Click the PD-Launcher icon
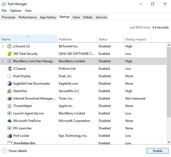Image resolution: width=171 pixels, height=157 pixels. 10,128
